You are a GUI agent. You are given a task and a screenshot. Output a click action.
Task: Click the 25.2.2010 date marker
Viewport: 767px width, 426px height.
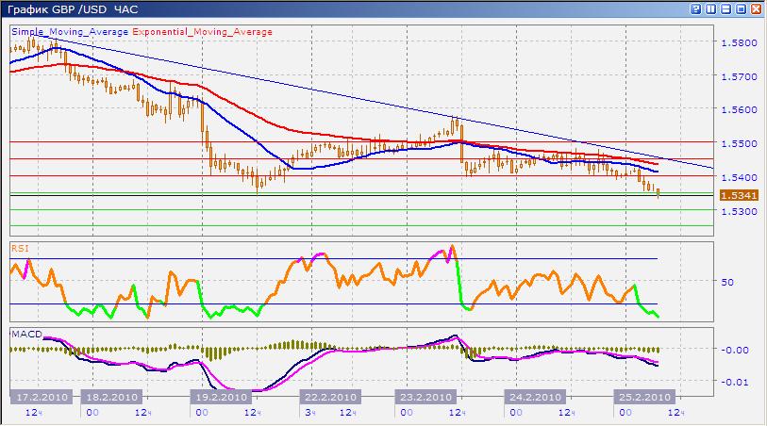(642, 397)
